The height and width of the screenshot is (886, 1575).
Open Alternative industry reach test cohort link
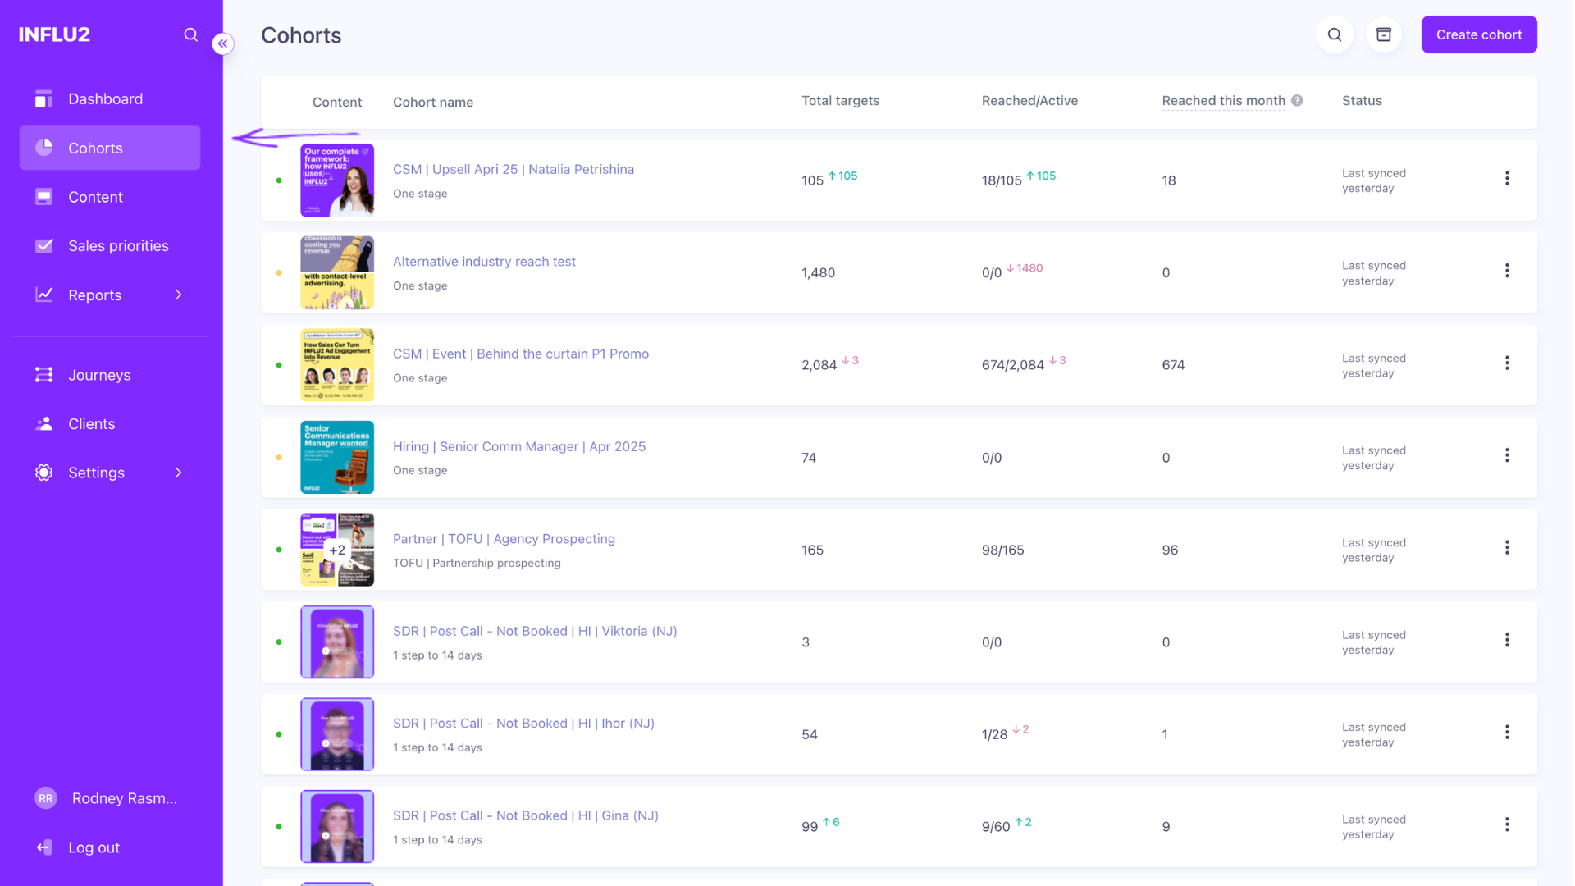(x=484, y=262)
